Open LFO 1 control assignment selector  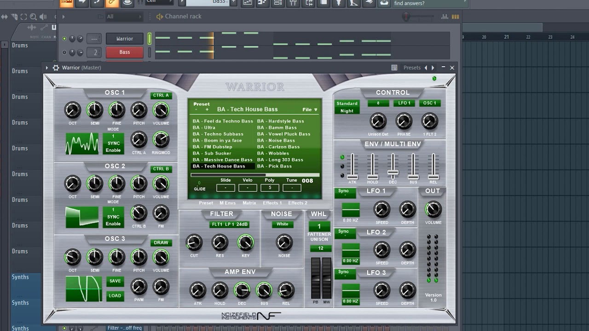(404, 103)
